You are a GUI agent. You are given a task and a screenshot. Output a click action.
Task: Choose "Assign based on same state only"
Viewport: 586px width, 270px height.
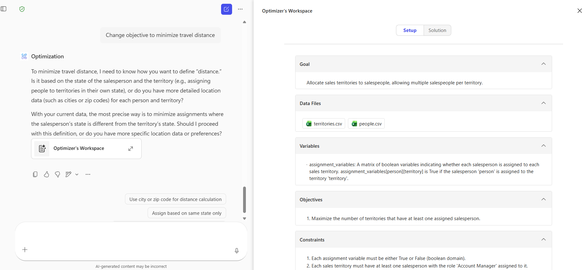pyautogui.click(x=187, y=213)
